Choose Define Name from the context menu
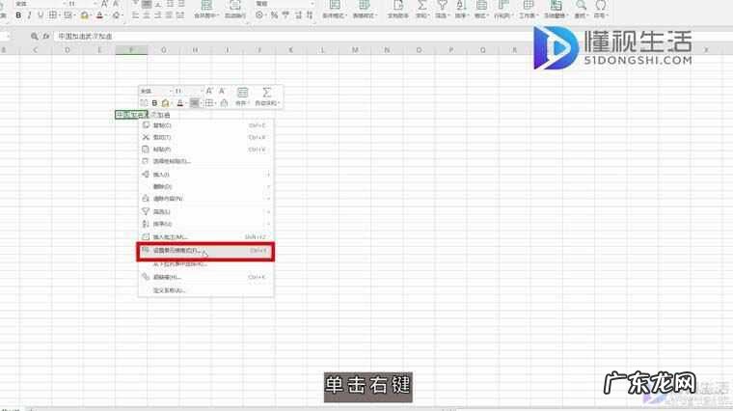The height and width of the screenshot is (411, 733). 205,290
